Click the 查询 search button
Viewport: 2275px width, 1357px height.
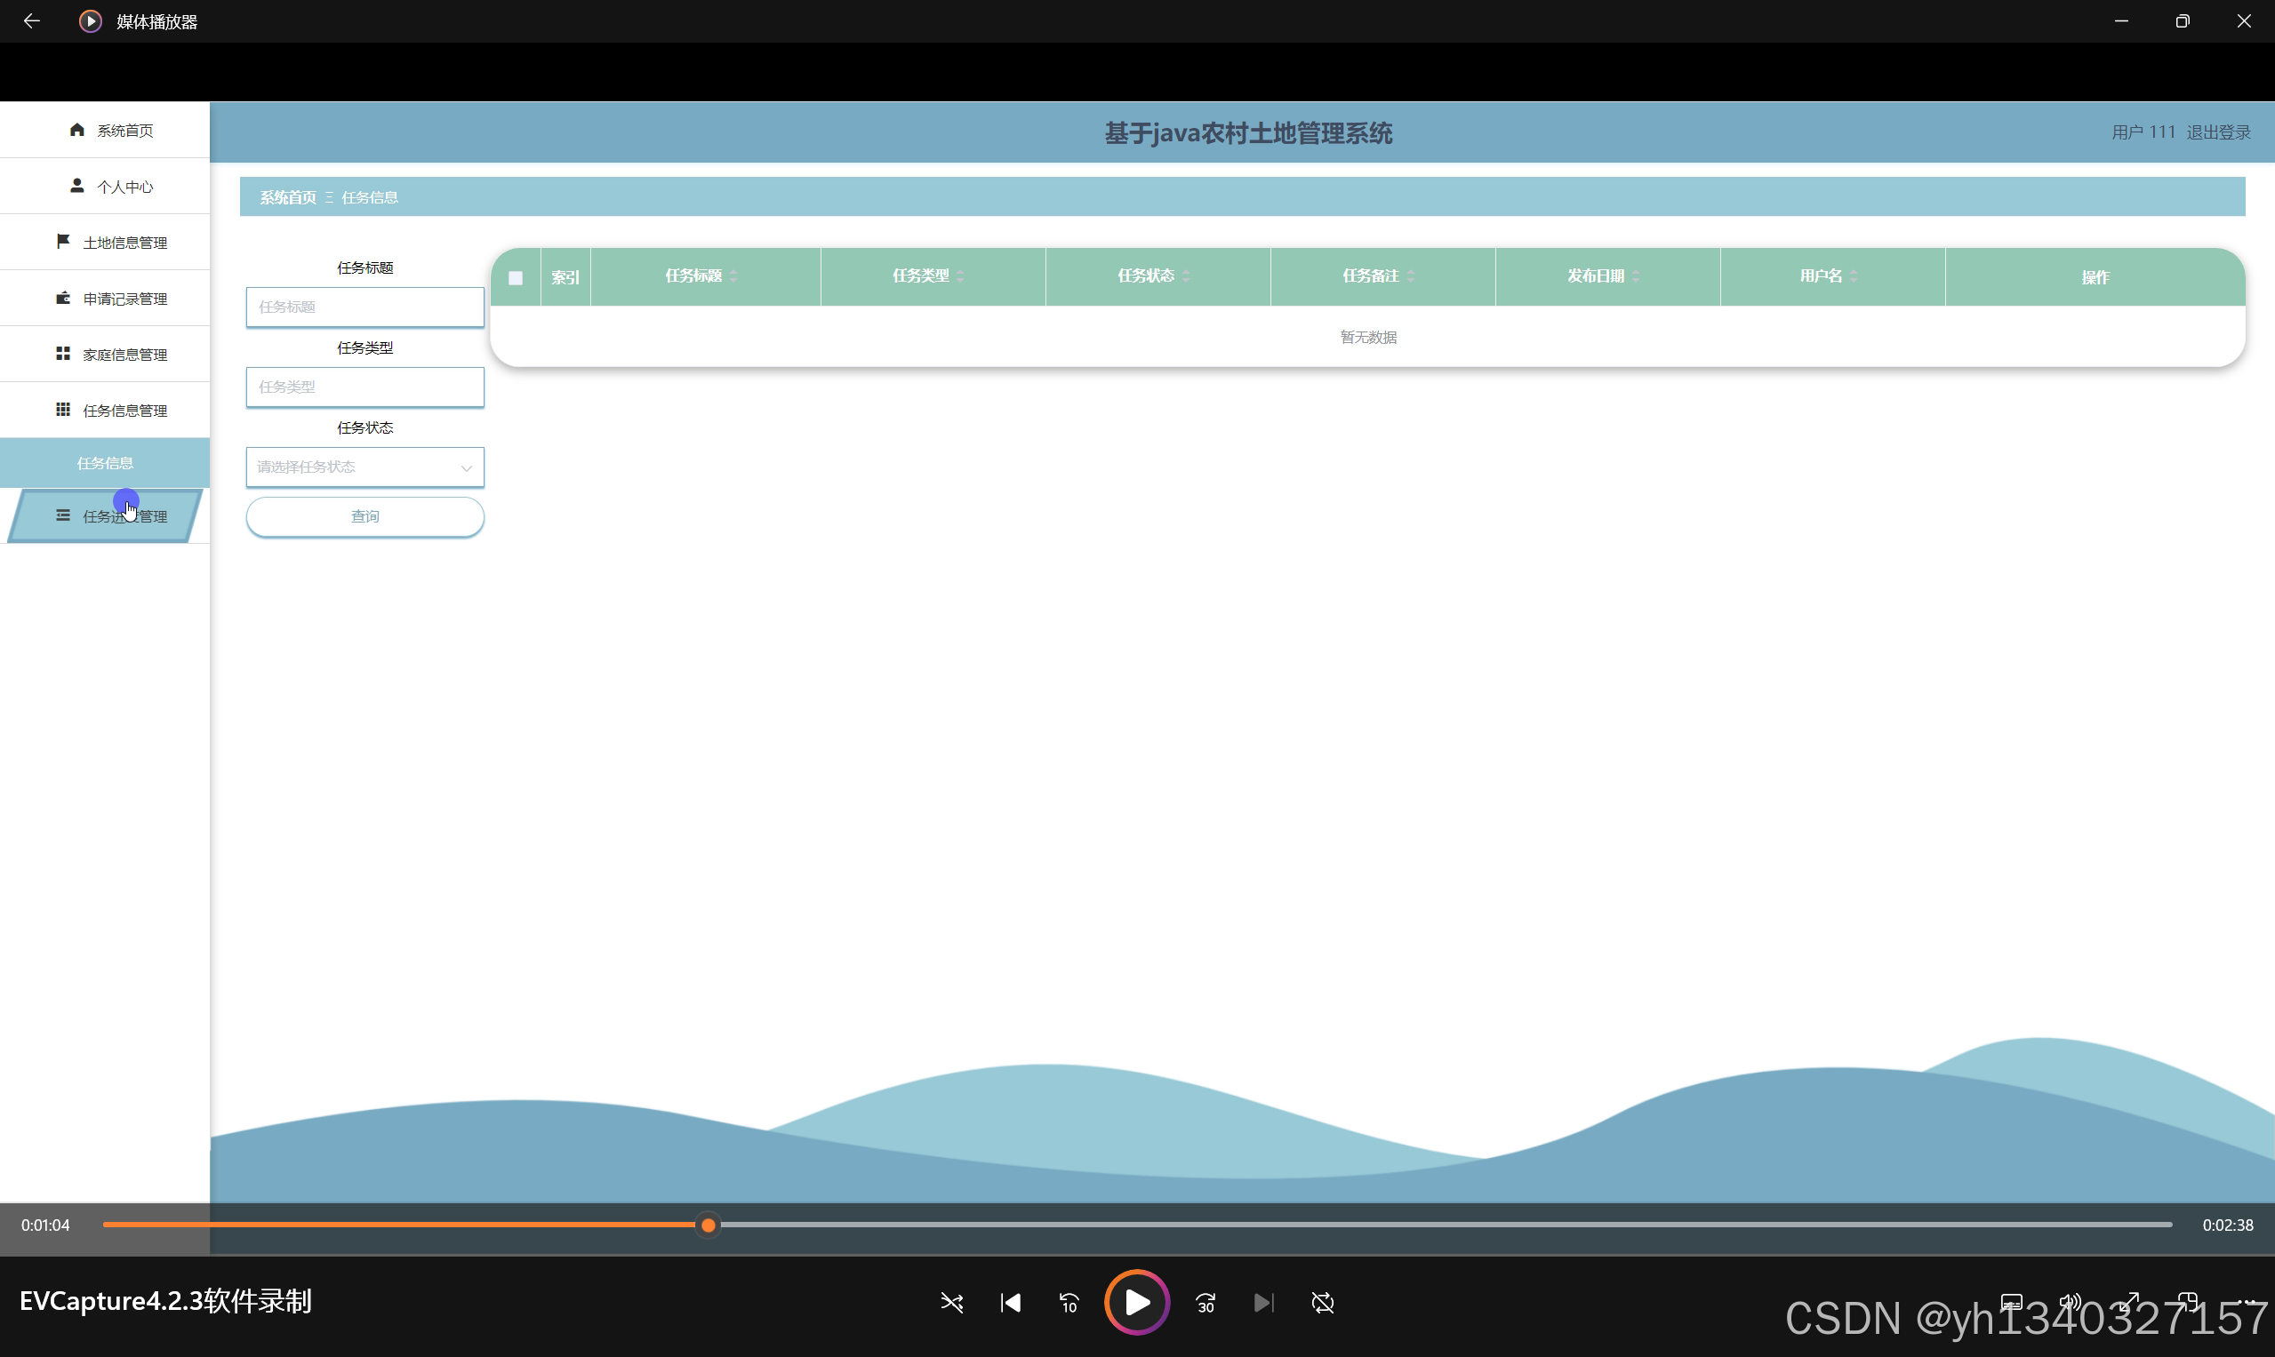tap(364, 516)
